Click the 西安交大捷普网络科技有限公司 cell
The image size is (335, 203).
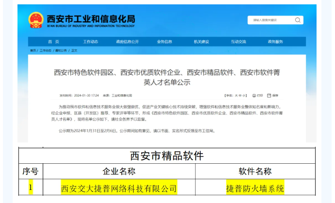(x=119, y=187)
